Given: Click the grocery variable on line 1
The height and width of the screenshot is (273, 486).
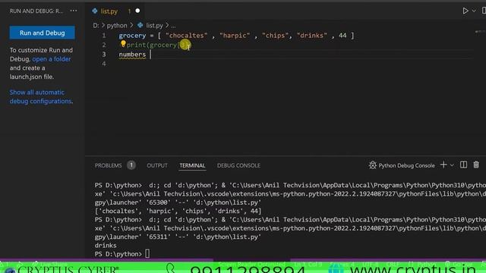Looking at the screenshot, I should 132,36.
